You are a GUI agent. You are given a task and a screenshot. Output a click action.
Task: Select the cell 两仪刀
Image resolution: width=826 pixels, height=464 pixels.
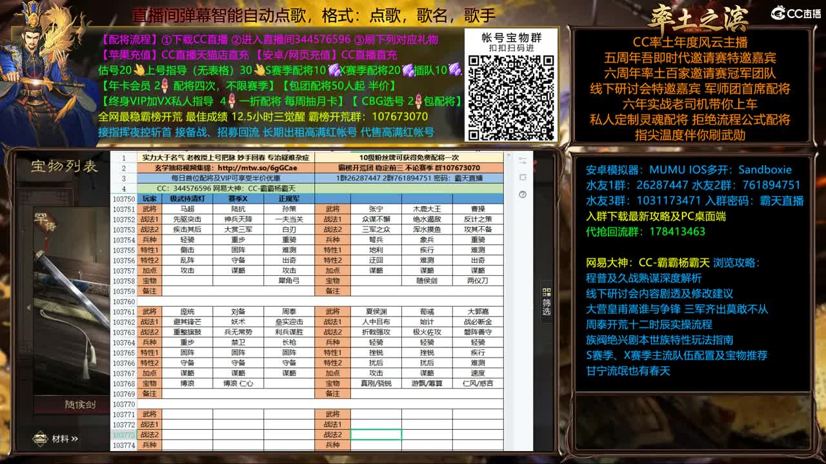pos(478,281)
